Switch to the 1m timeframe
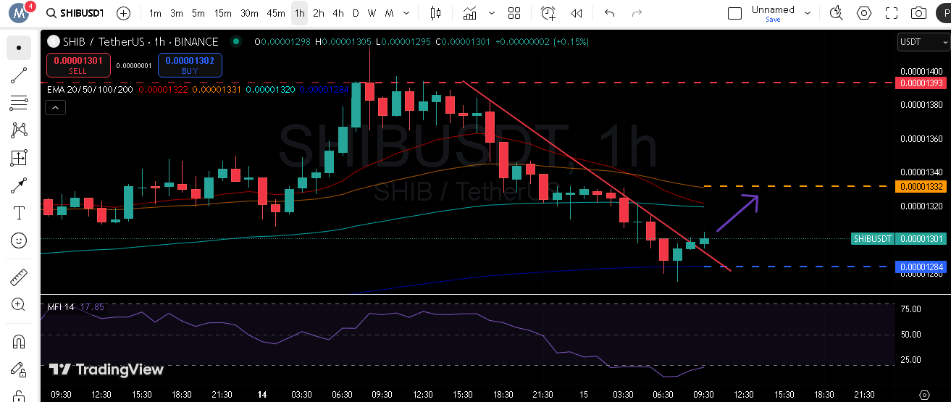The image size is (951, 402). click(155, 13)
